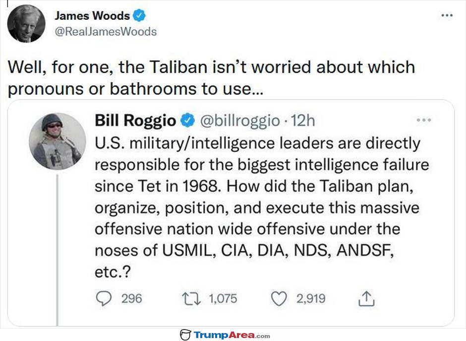466x341 pixels.
Task: Click the James Woods display name
Action: coord(92,16)
